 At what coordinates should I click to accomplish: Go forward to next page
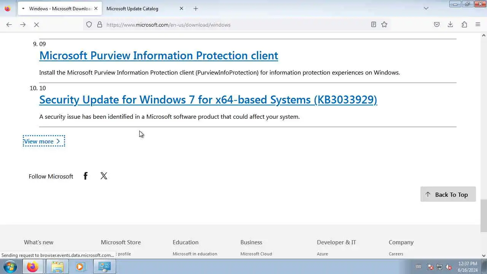[x=23, y=25]
